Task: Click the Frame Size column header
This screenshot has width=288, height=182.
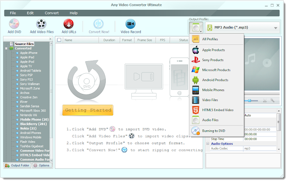Action: (x=145, y=40)
